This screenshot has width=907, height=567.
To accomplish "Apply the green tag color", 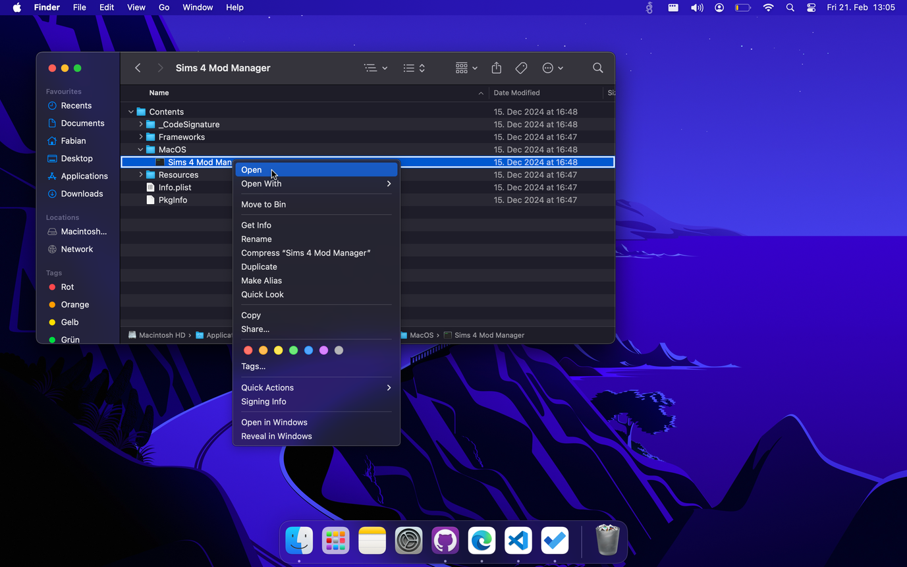I will point(294,350).
